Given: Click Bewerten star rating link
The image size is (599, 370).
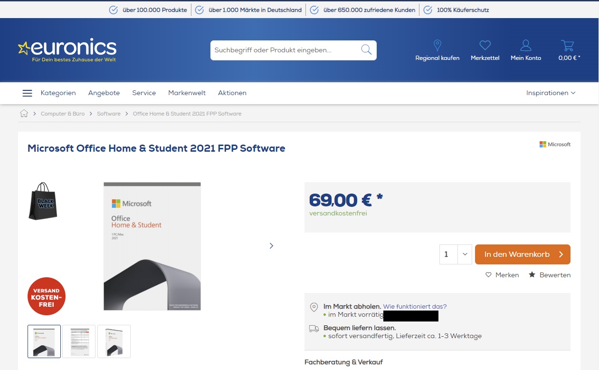Looking at the screenshot, I should pyautogui.click(x=550, y=275).
